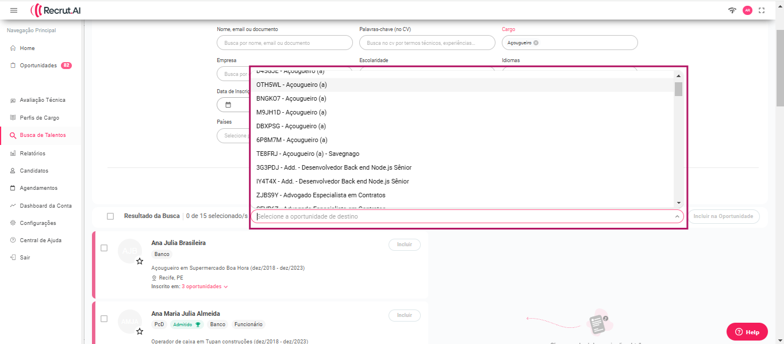The height and width of the screenshot is (344, 784).
Task: Click Incluir button for Ana Julia Brasileira
Action: click(x=404, y=244)
